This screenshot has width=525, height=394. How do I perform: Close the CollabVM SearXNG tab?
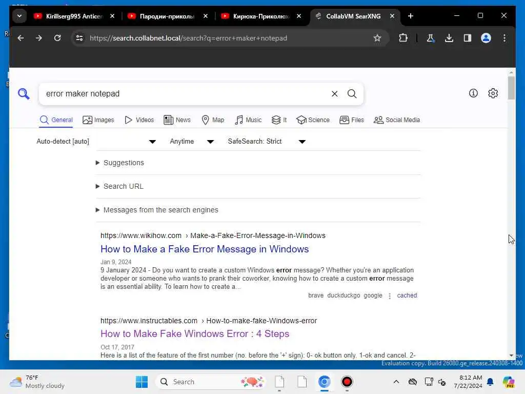tap(392, 16)
